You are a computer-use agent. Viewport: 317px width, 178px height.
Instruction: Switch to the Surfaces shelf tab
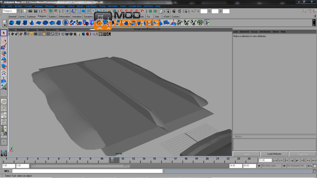click(31, 17)
